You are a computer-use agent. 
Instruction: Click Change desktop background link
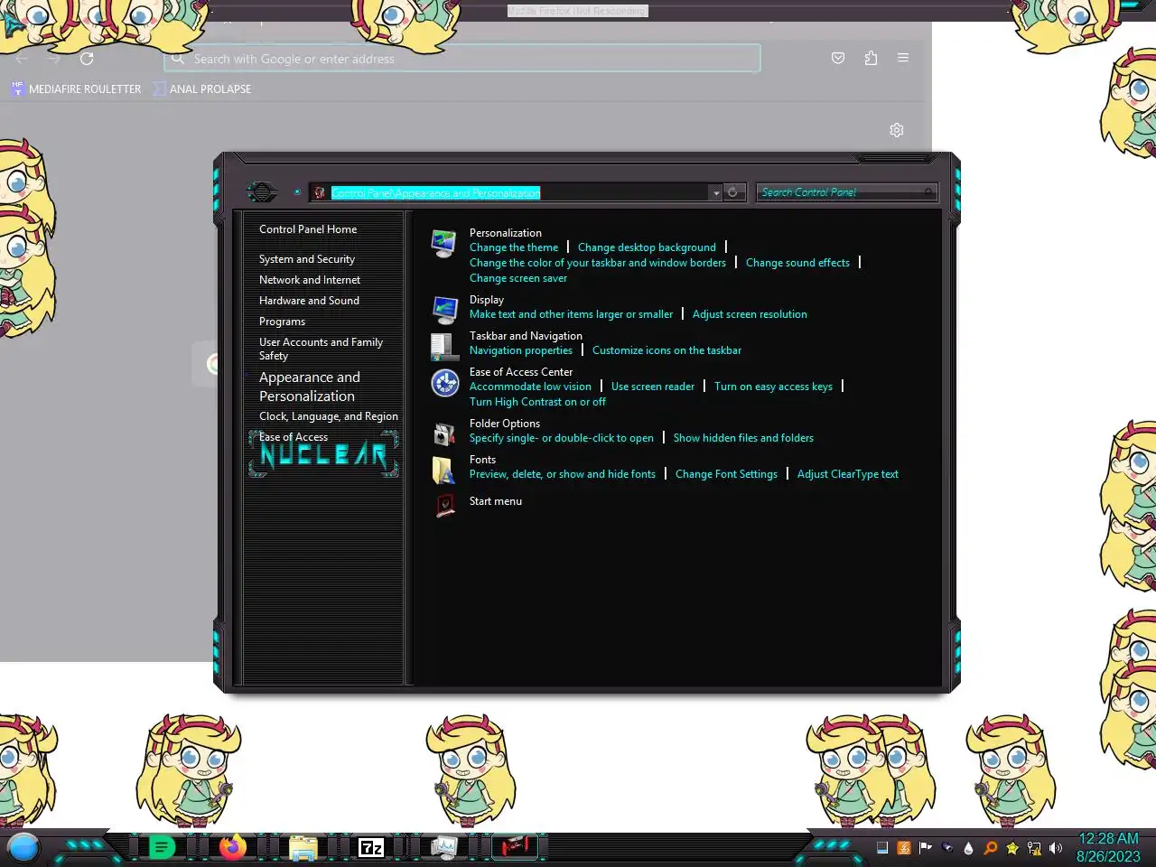coord(647,247)
